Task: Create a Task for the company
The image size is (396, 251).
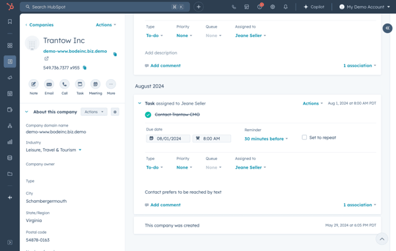Action: pyautogui.click(x=80, y=84)
